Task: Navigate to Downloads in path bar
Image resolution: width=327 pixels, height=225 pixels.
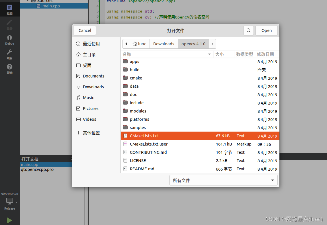Action: (x=164, y=44)
